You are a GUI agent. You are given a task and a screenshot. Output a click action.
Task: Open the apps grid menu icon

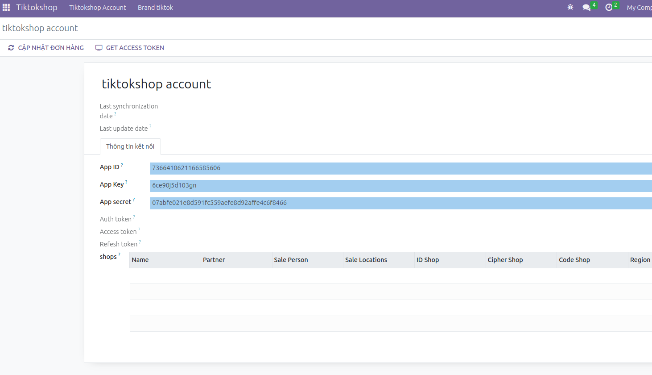(6, 8)
